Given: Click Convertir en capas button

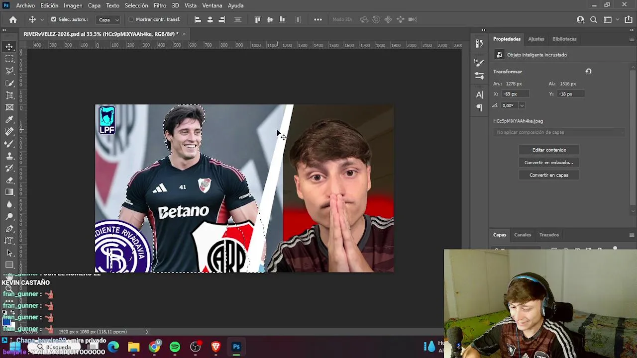Looking at the screenshot, I should coord(549,175).
